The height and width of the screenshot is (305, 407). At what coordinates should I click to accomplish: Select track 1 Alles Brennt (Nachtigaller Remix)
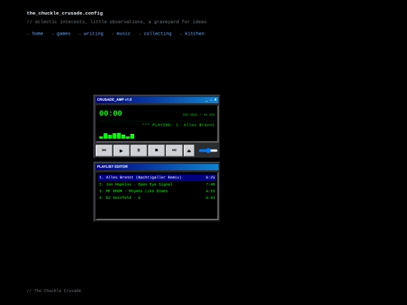pos(157,178)
